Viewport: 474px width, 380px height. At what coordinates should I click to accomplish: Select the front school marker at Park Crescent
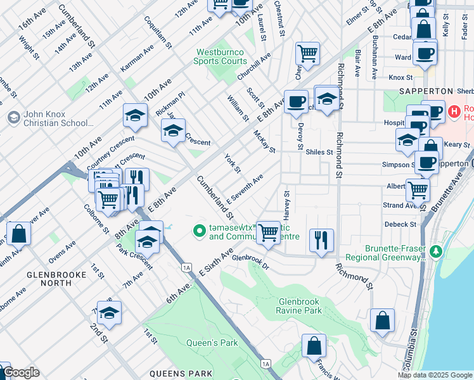147,243
